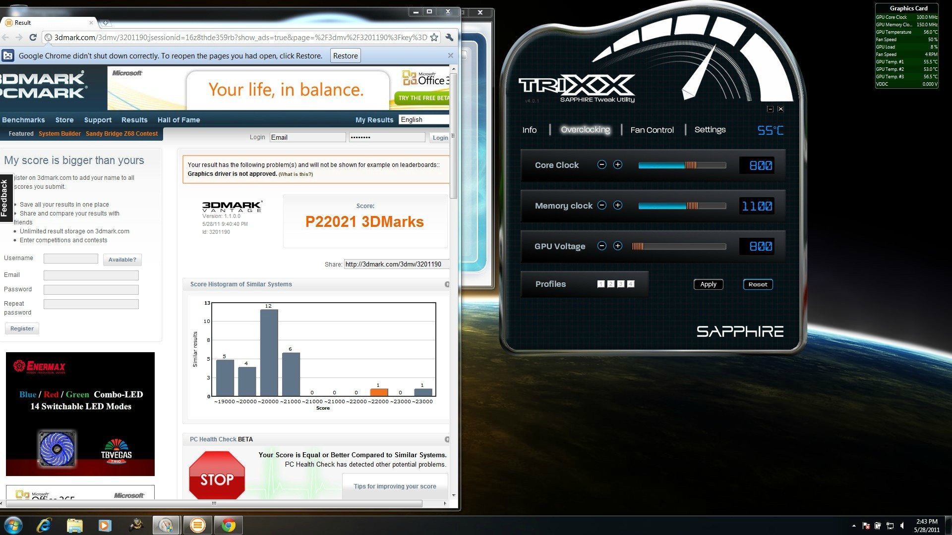Screen dimensions: 952x535
Task: Decrease Core Clock with minus icon
Action: (x=602, y=164)
